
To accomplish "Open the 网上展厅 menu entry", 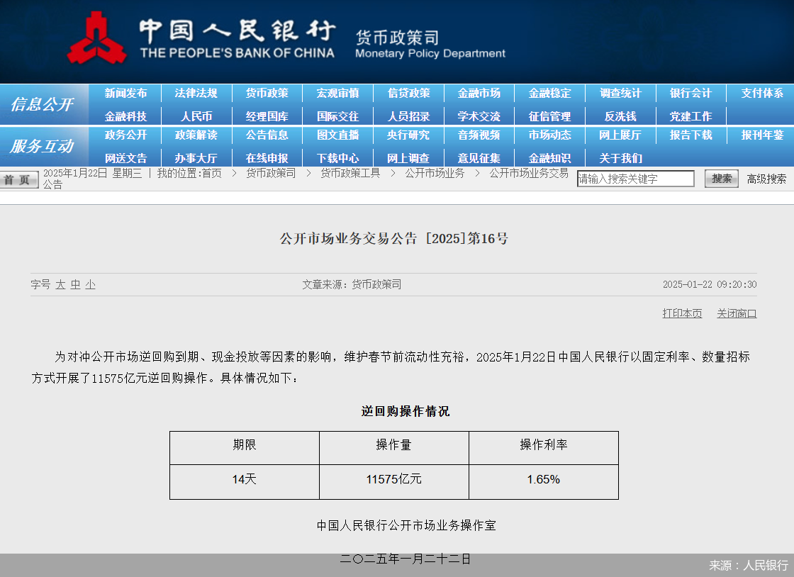I will pos(620,135).
